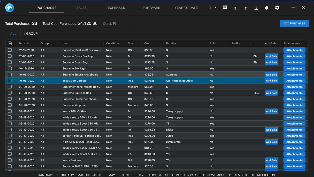Click the upload icon next to the chat icon
Screen dimensions: 314x177
[235, 8]
